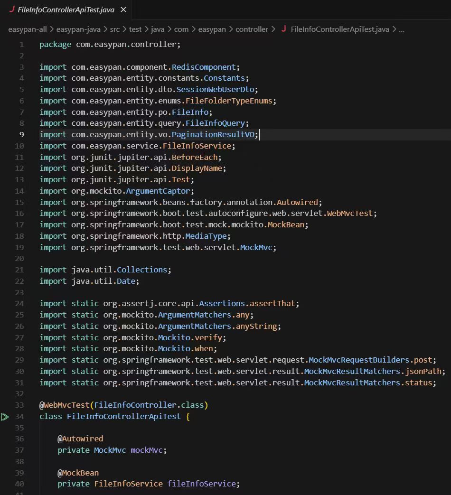
Task: Click Collections in java.util import
Action: point(142,270)
